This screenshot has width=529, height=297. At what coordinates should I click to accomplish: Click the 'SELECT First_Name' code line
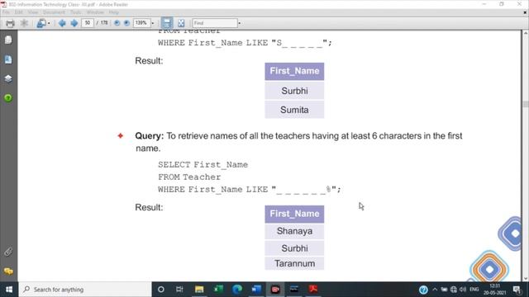[203, 165]
